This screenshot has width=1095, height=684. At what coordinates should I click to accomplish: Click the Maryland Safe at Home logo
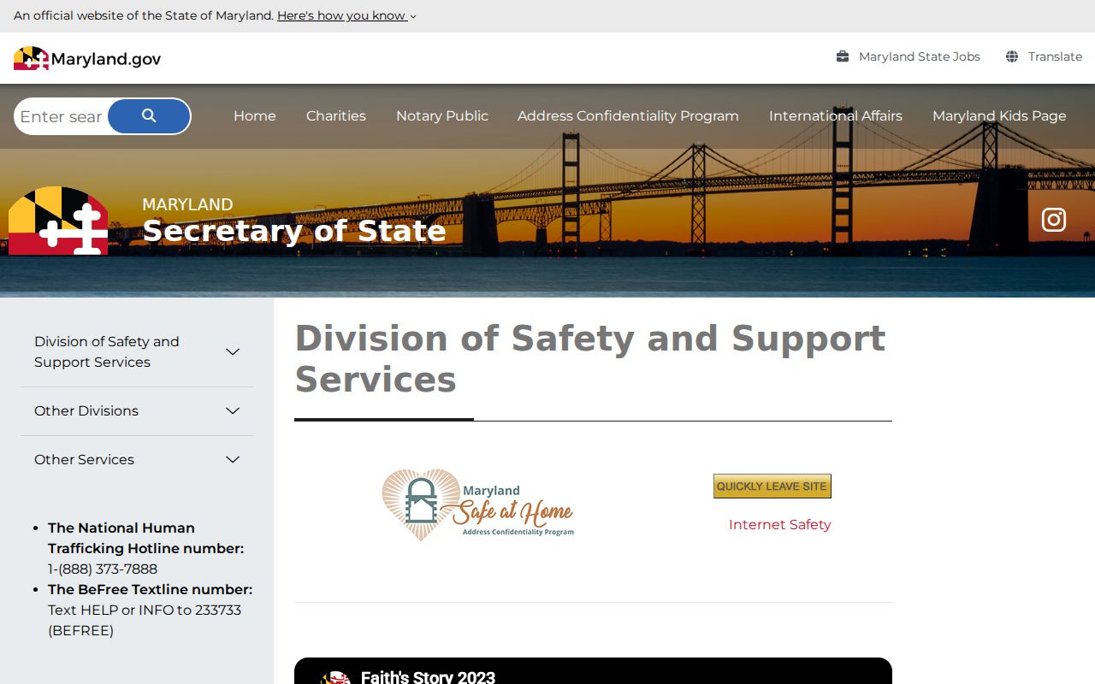pyautogui.click(x=478, y=504)
